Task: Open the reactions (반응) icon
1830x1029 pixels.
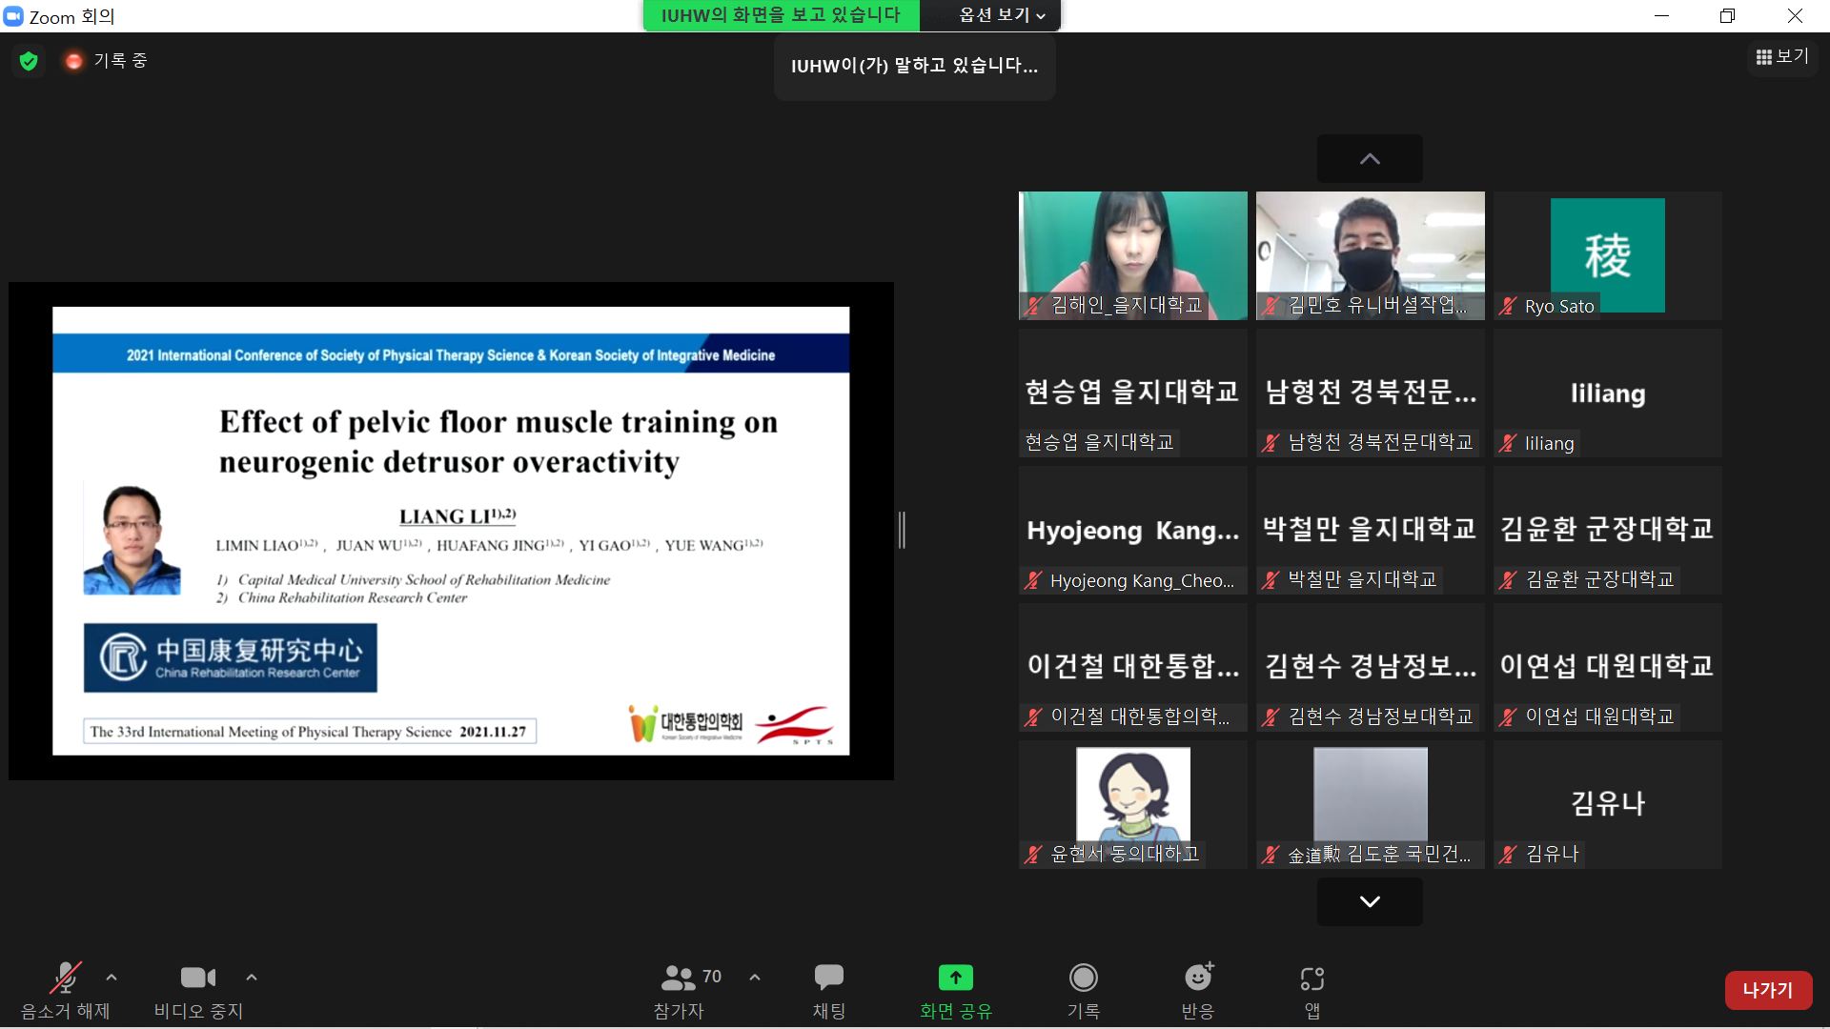Action: click(1198, 979)
